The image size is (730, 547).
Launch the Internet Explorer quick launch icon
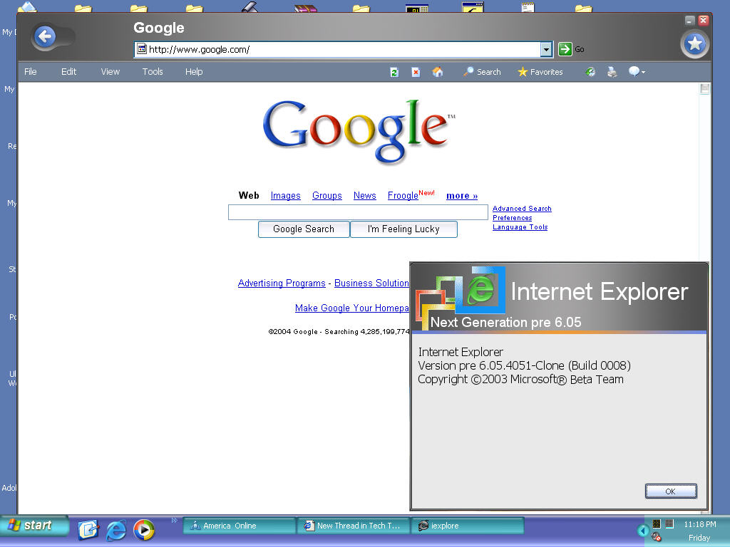click(116, 530)
